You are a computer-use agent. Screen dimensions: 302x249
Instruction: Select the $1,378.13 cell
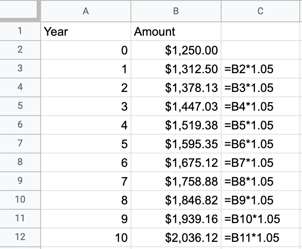[x=176, y=87]
